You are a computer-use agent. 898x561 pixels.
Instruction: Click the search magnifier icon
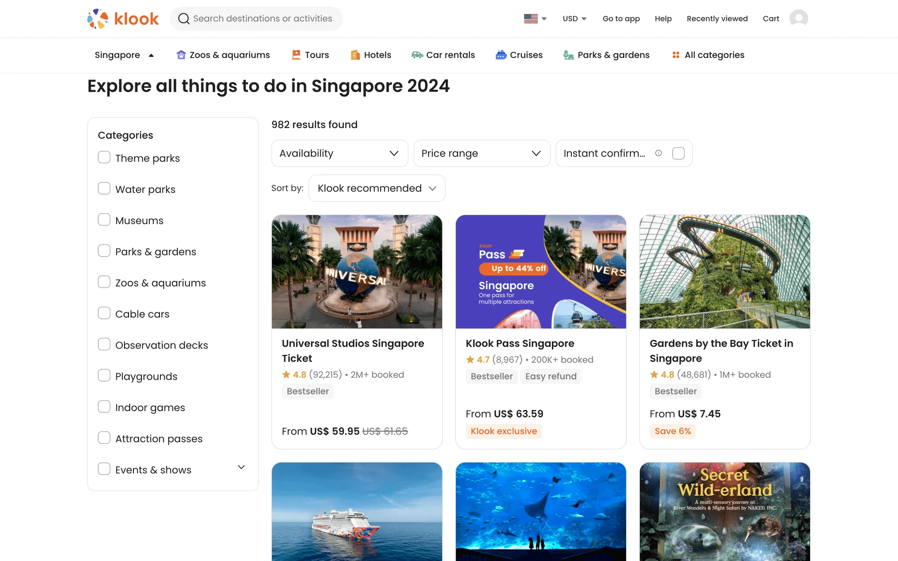[x=184, y=19]
